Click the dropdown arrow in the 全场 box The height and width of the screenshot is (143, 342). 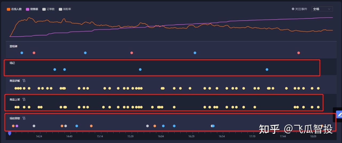click(x=329, y=9)
